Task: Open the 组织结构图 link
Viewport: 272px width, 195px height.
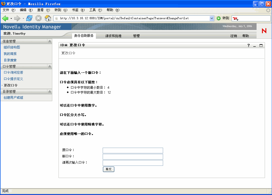Action: pyautogui.click(x=12, y=47)
